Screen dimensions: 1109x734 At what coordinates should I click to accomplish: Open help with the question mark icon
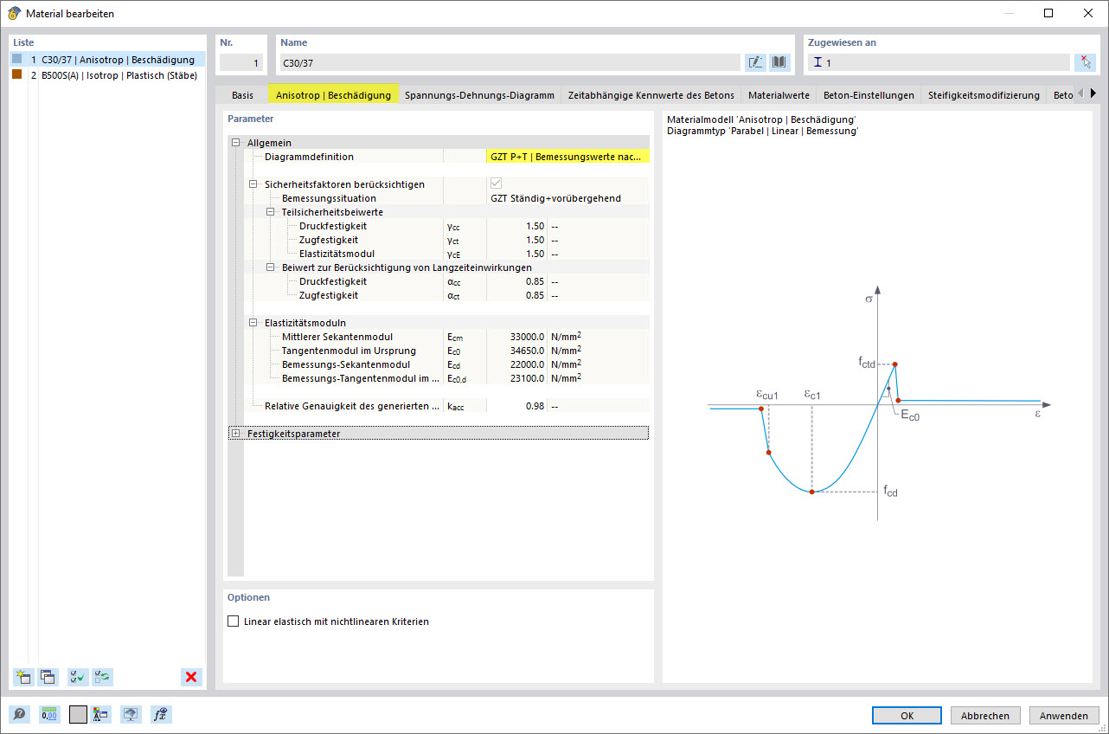click(x=18, y=714)
